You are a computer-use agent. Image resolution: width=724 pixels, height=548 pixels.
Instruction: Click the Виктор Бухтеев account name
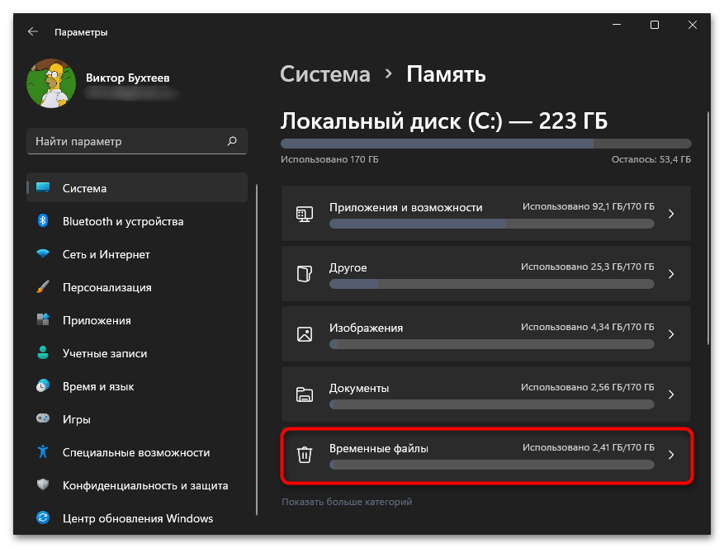pos(127,78)
